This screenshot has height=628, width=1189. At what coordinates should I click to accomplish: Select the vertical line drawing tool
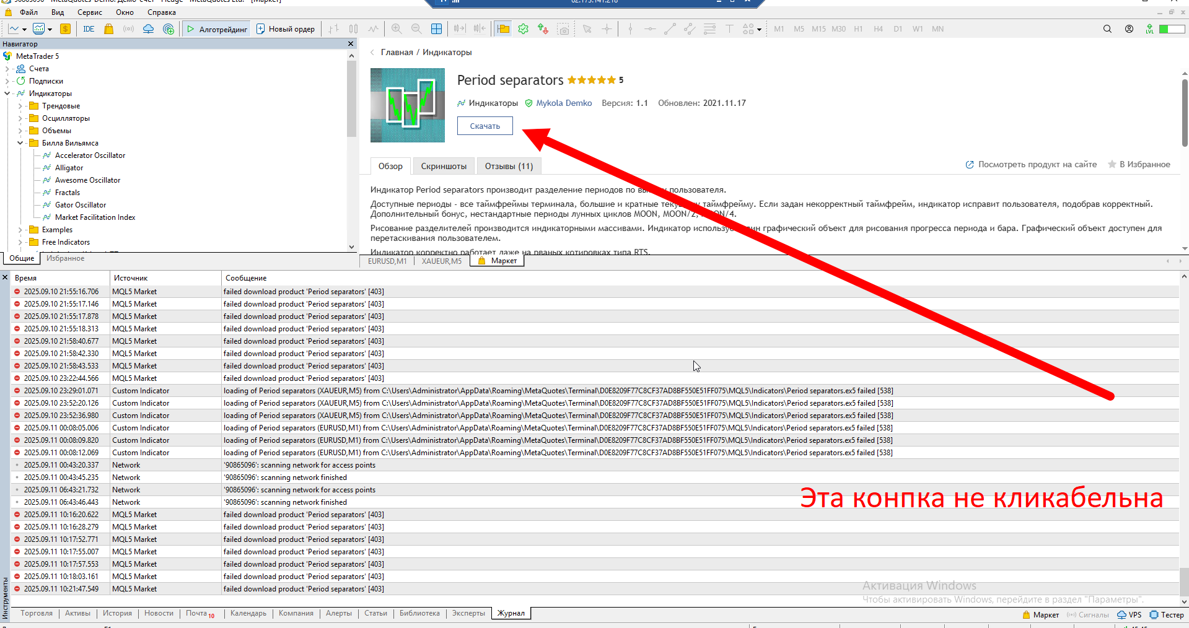630,28
